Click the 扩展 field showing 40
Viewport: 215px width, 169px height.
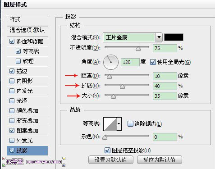tap(165, 86)
